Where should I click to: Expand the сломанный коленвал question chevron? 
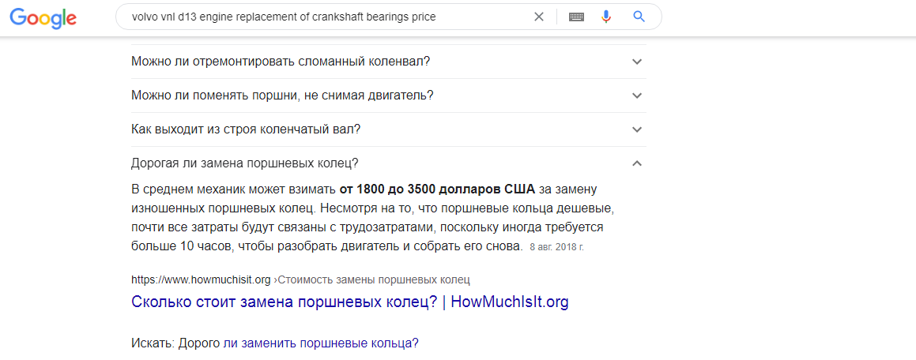(x=637, y=62)
